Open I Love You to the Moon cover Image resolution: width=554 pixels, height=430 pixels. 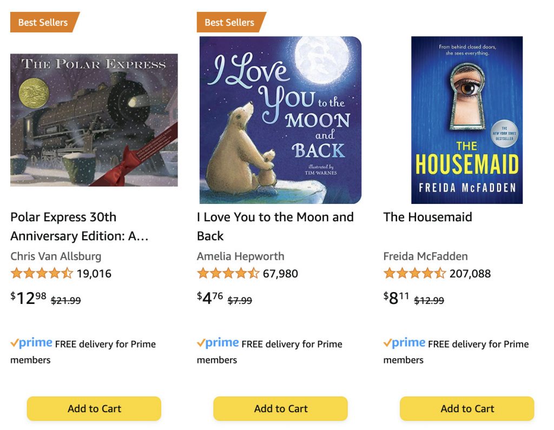pyautogui.click(x=280, y=120)
